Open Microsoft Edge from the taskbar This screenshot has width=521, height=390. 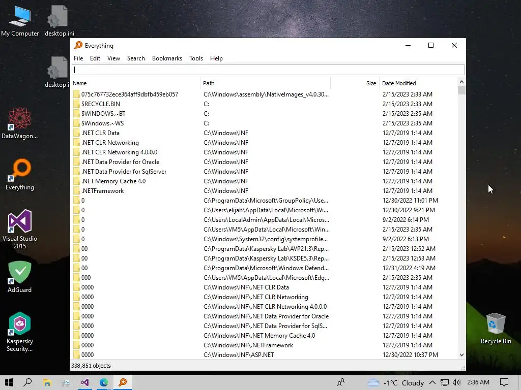(x=104, y=382)
